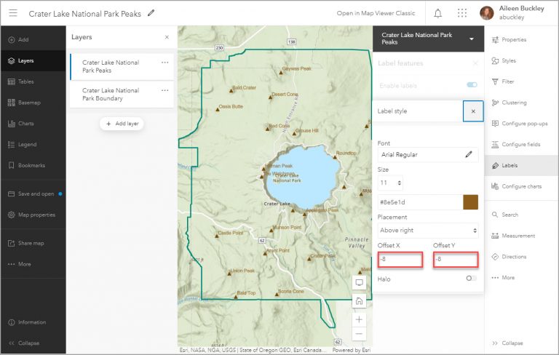Click the font edit pencil icon
559x355 pixels.
click(469, 154)
